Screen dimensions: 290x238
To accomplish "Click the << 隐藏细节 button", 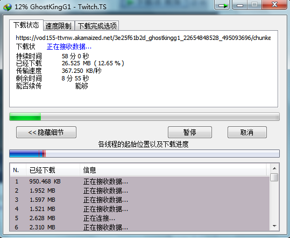I will coord(46,132).
